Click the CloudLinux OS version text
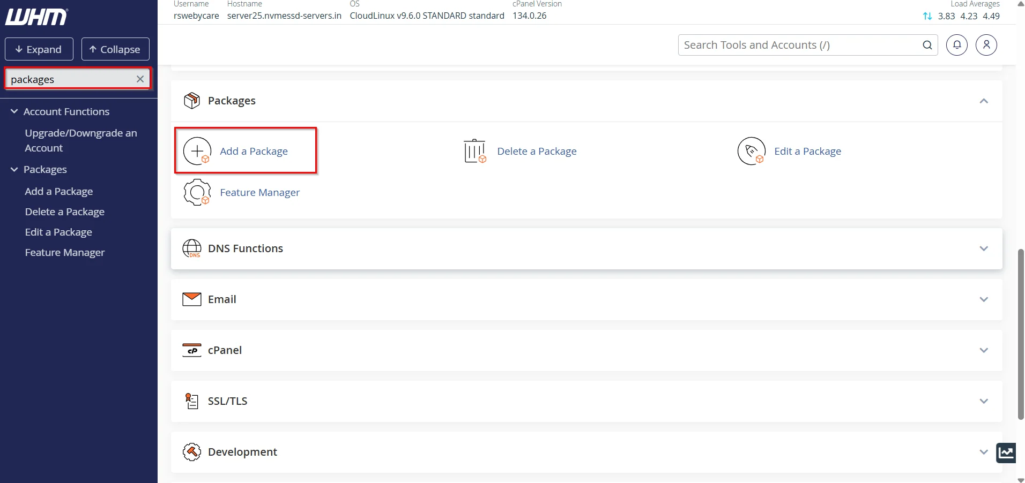 [427, 16]
